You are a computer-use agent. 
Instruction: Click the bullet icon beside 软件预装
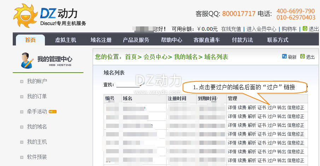(x=22, y=157)
